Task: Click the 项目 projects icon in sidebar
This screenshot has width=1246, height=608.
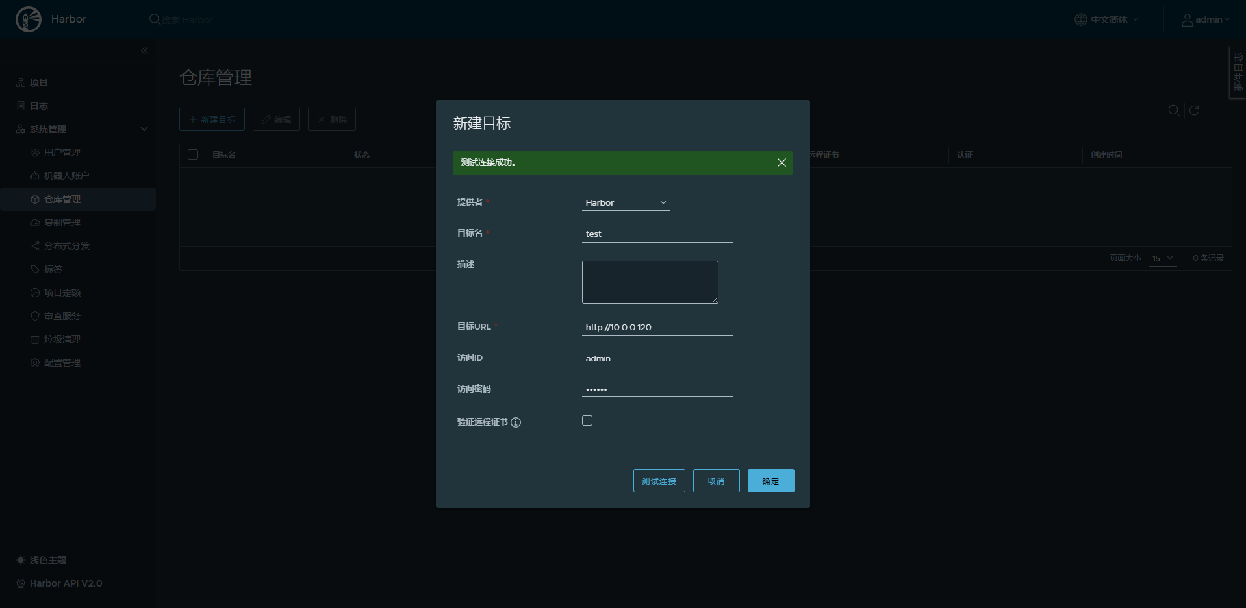Action: click(21, 82)
